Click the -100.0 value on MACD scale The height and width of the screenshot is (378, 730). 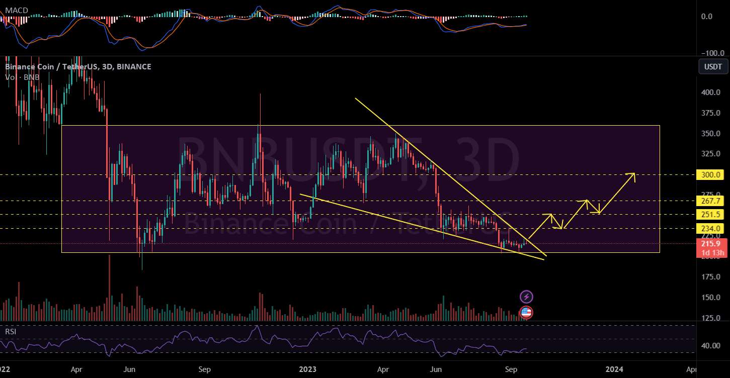click(712, 53)
